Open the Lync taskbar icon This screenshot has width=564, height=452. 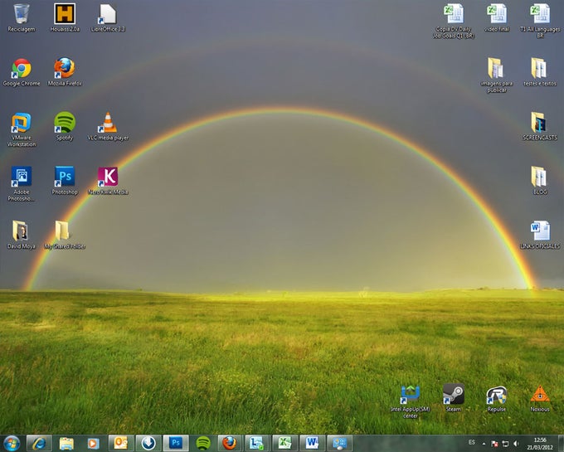[258, 444]
